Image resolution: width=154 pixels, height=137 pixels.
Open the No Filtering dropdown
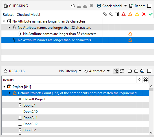(70, 71)
